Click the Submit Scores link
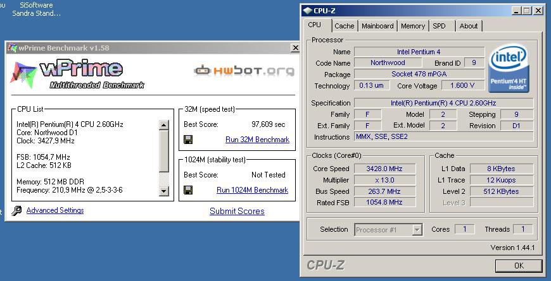 coord(237,212)
